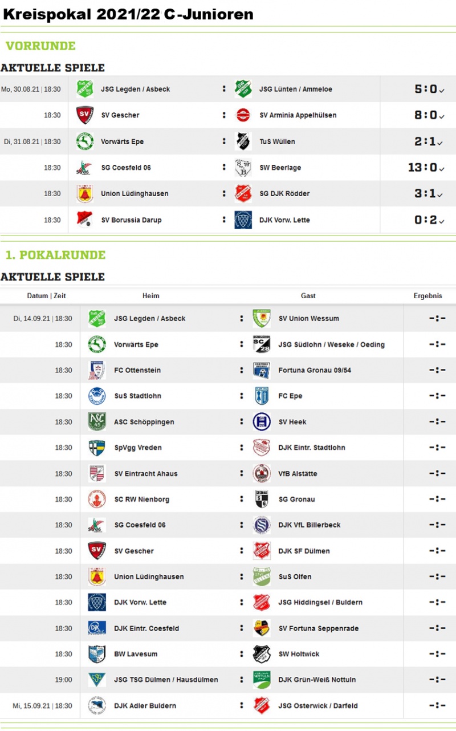The height and width of the screenshot is (731, 456).
Task: Click the SG Gronau club crest
Action: [x=262, y=499]
